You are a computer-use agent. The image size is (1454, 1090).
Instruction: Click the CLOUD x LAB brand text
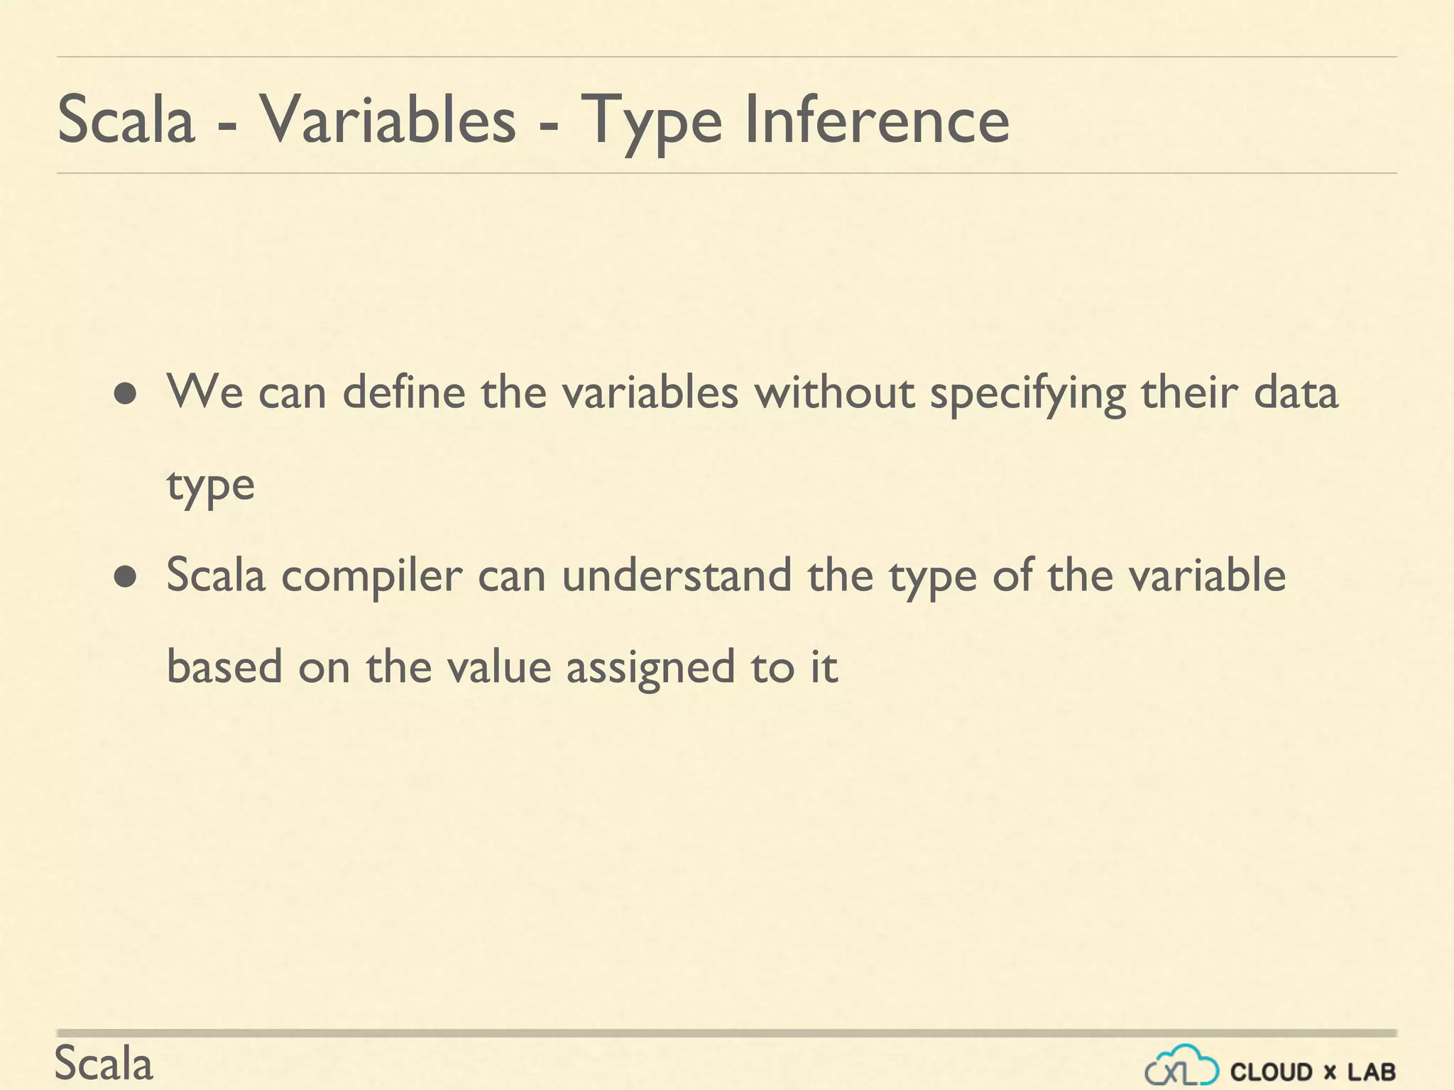point(1313,1072)
